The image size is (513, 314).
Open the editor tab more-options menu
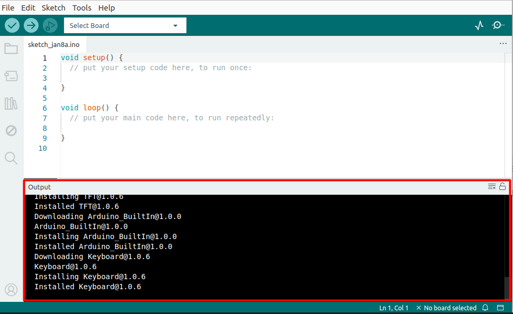pos(503,44)
